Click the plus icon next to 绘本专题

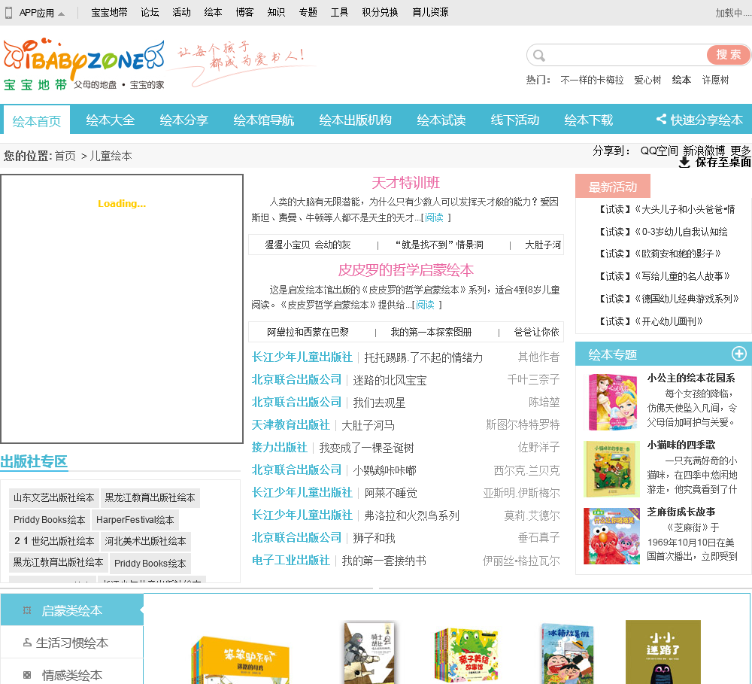point(738,354)
